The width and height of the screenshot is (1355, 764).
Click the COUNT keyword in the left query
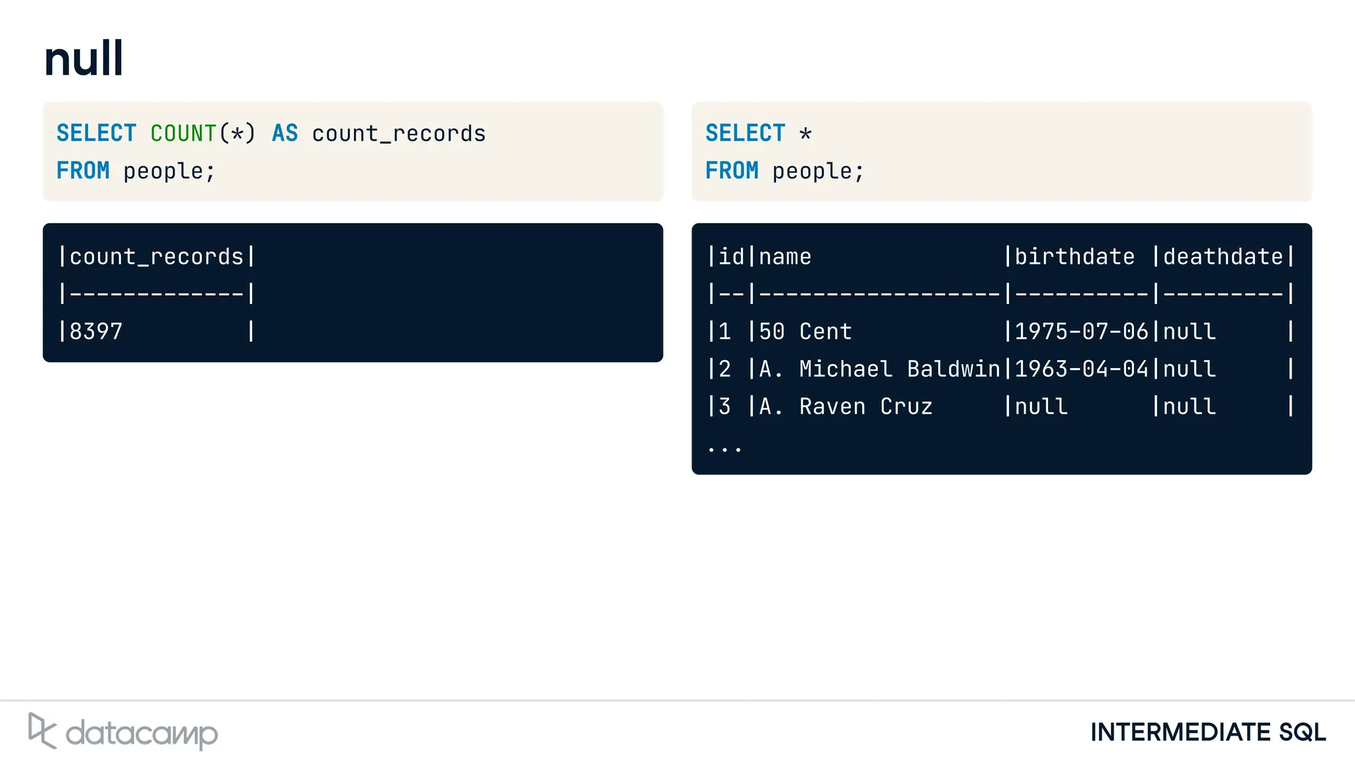183,134
